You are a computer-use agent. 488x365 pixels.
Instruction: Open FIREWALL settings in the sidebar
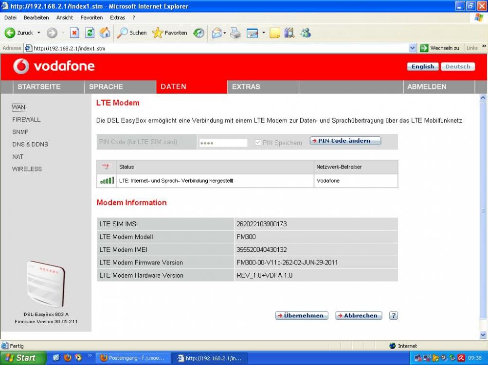[x=26, y=120]
